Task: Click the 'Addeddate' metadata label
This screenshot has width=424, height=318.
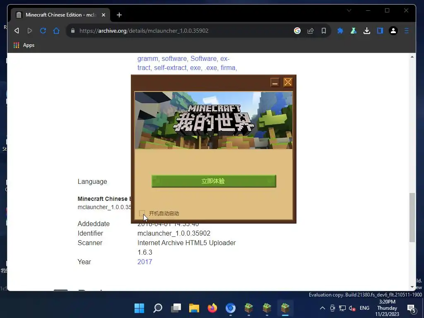Action: coord(94,224)
